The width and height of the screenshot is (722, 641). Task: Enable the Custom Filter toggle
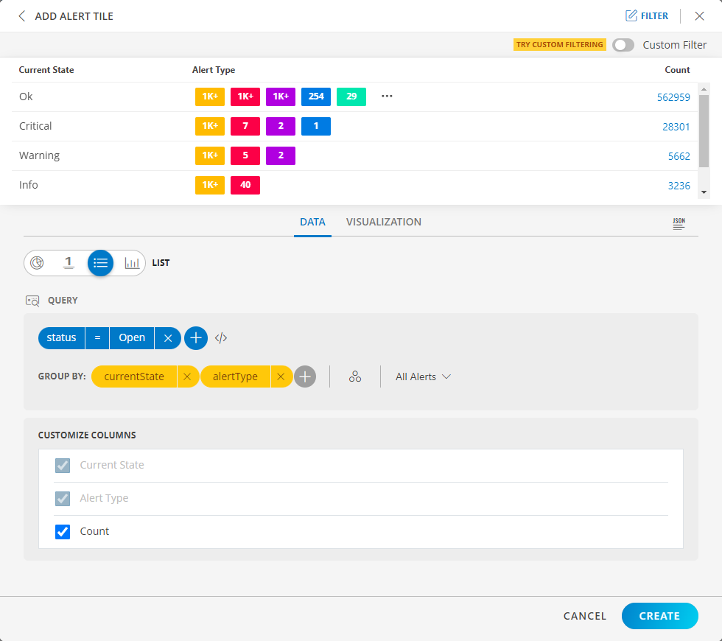623,45
